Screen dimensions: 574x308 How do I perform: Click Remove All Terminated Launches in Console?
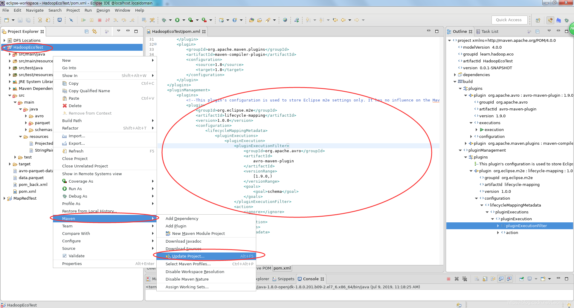click(465, 279)
